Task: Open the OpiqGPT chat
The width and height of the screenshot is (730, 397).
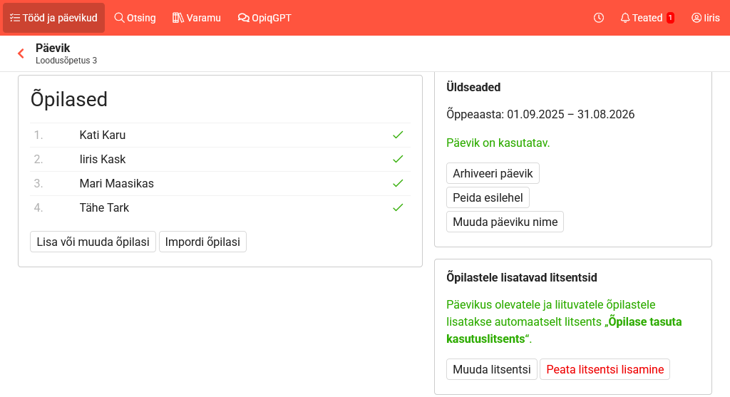Action: [264, 18]
